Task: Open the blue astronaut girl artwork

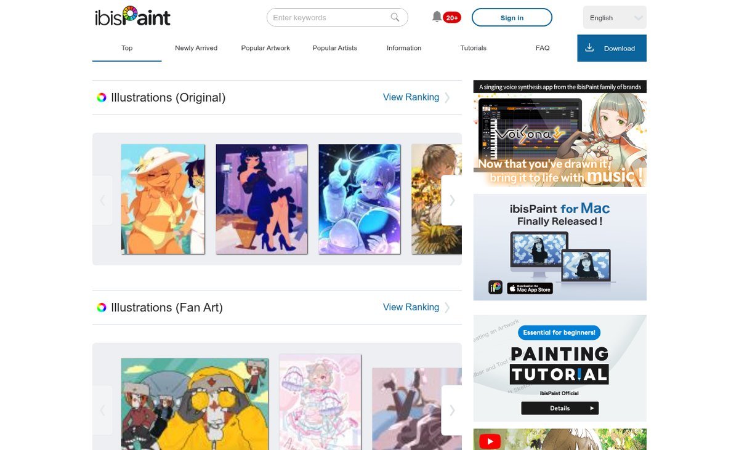Action: pyautogui.click(x=360, y=199)
